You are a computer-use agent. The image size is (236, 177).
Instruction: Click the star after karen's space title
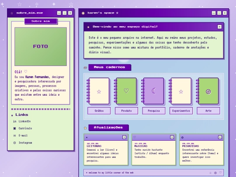tap(117, 13)
